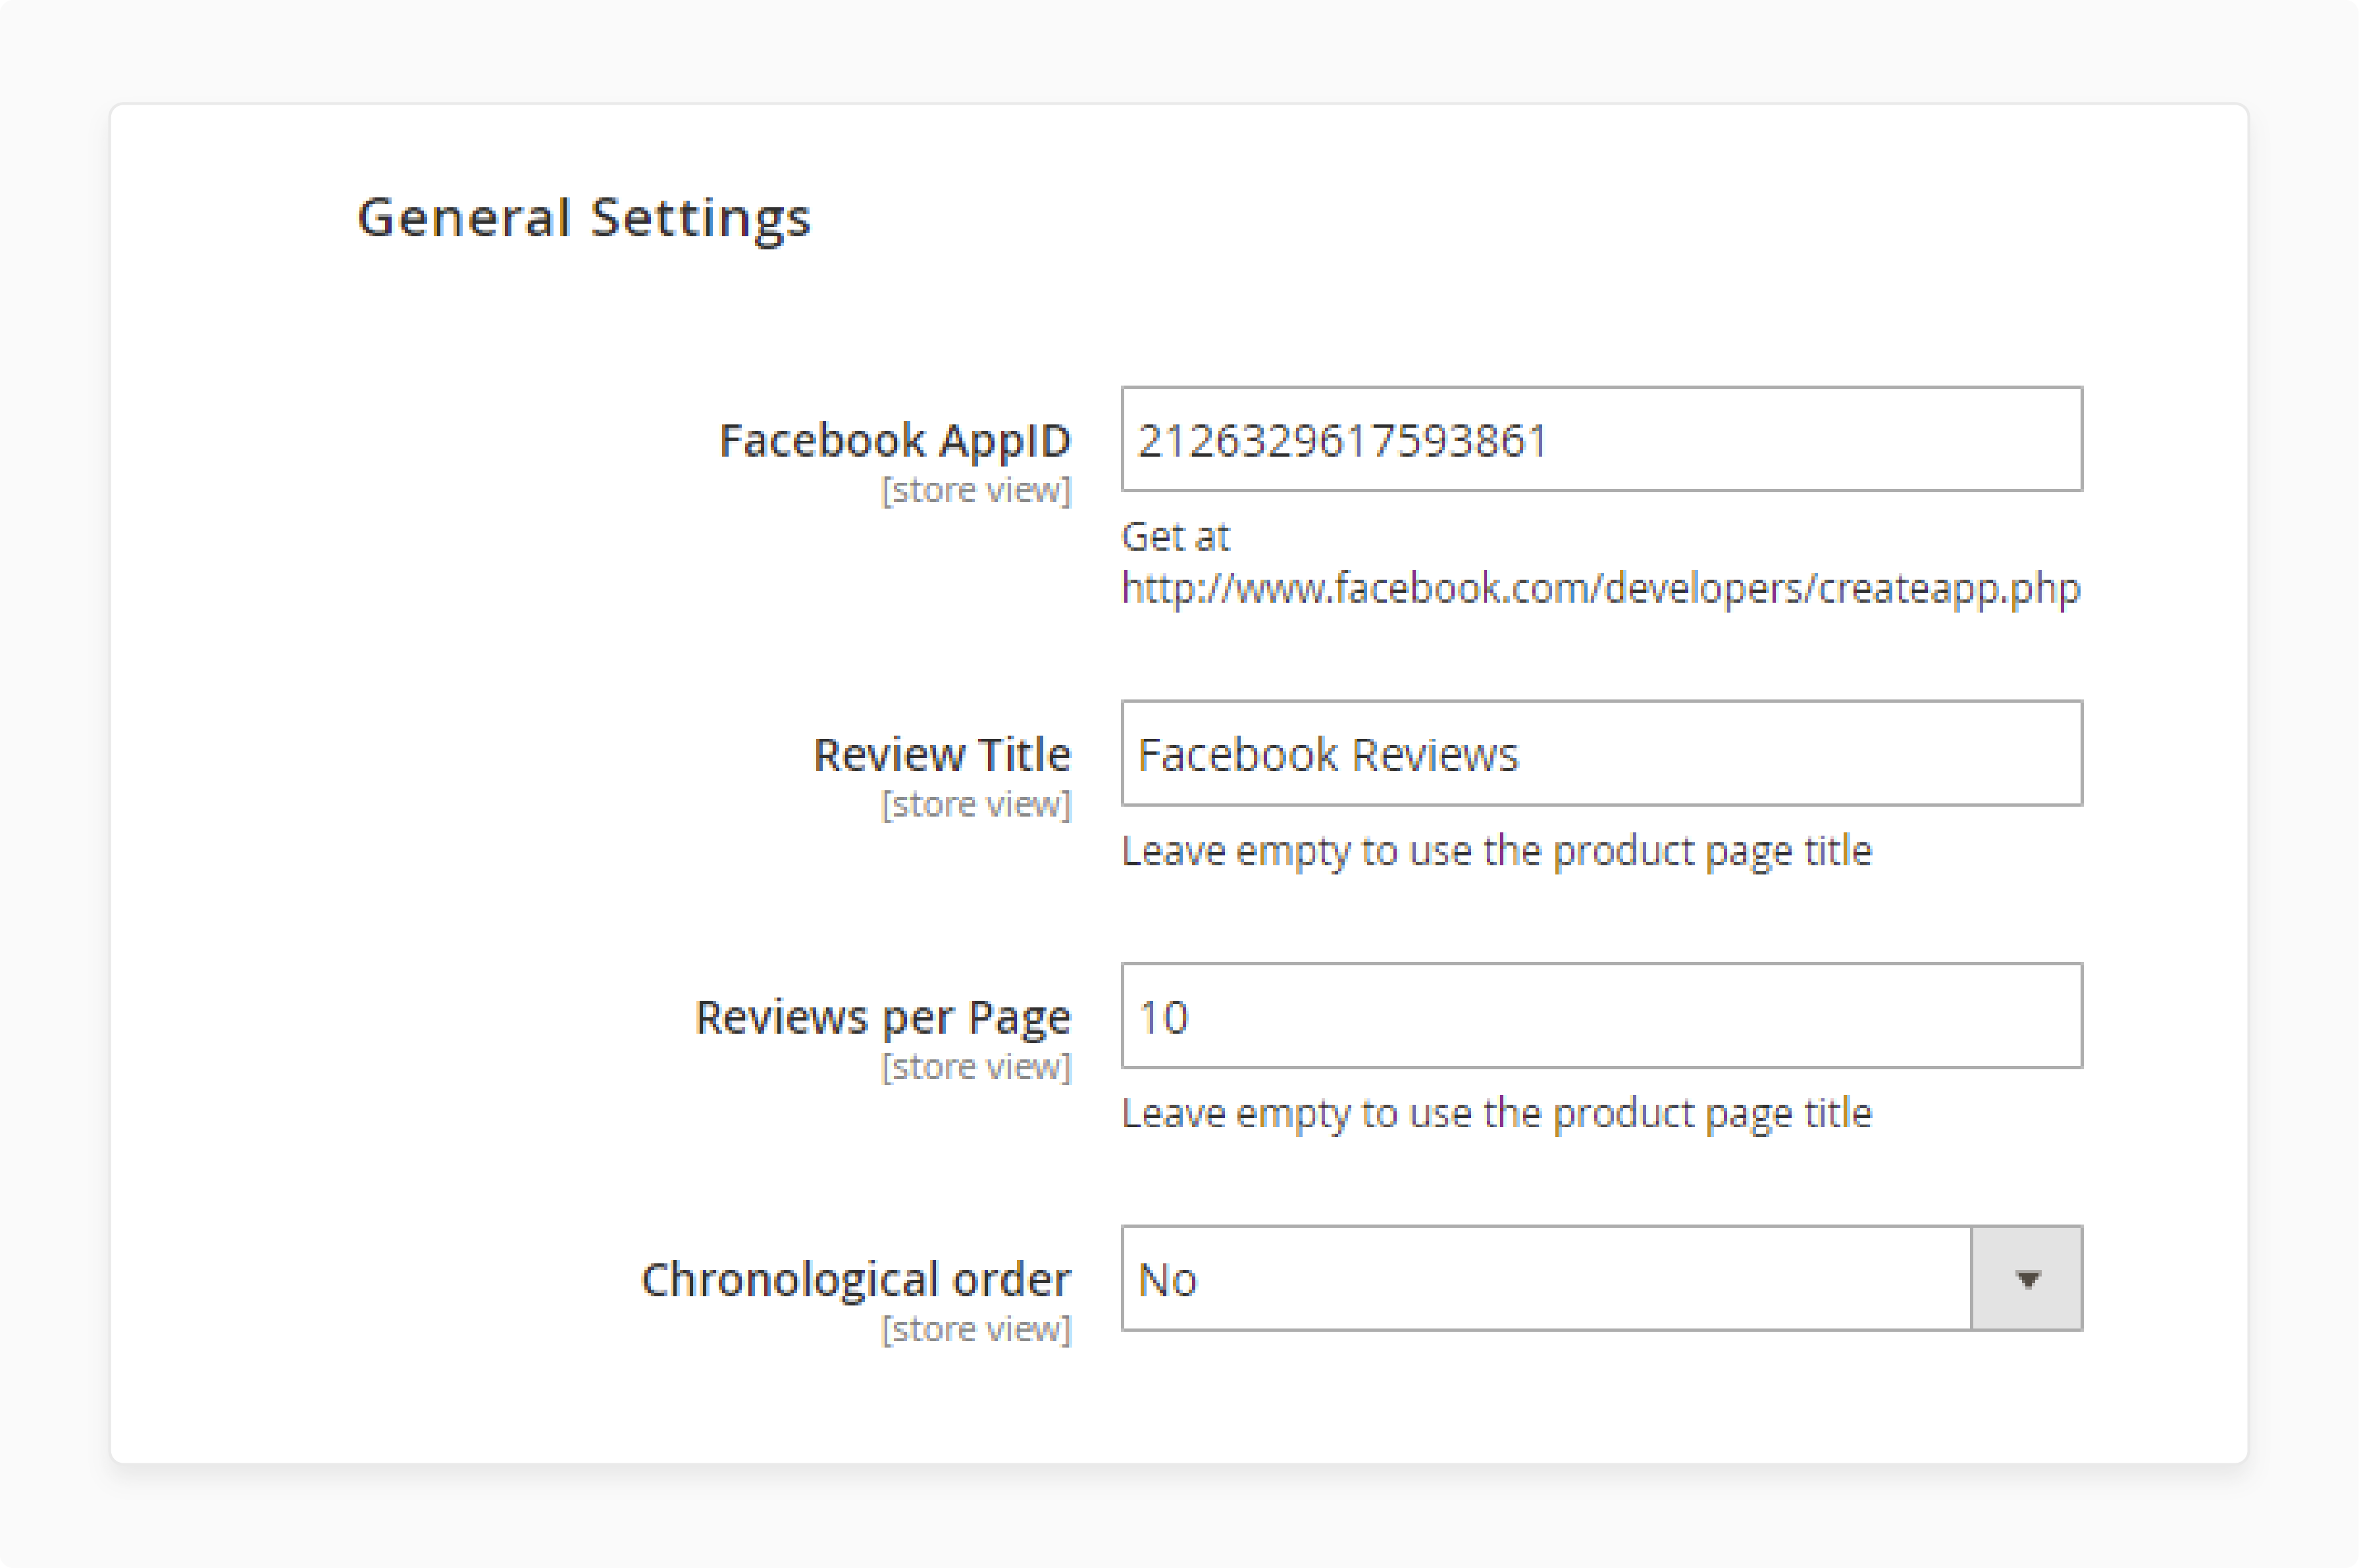Open the Chronological order dropdown
Viewport: 2359px width, 1568px height.
coord(1601,1278)
